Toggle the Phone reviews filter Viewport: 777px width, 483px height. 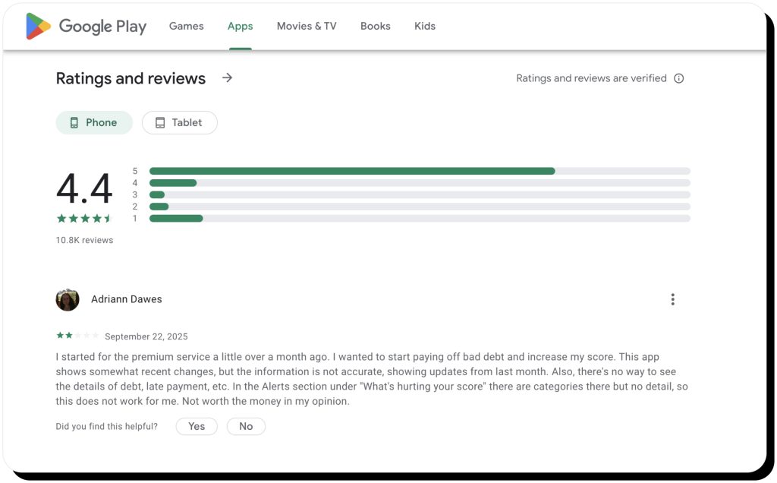click(x=94, y=122)
